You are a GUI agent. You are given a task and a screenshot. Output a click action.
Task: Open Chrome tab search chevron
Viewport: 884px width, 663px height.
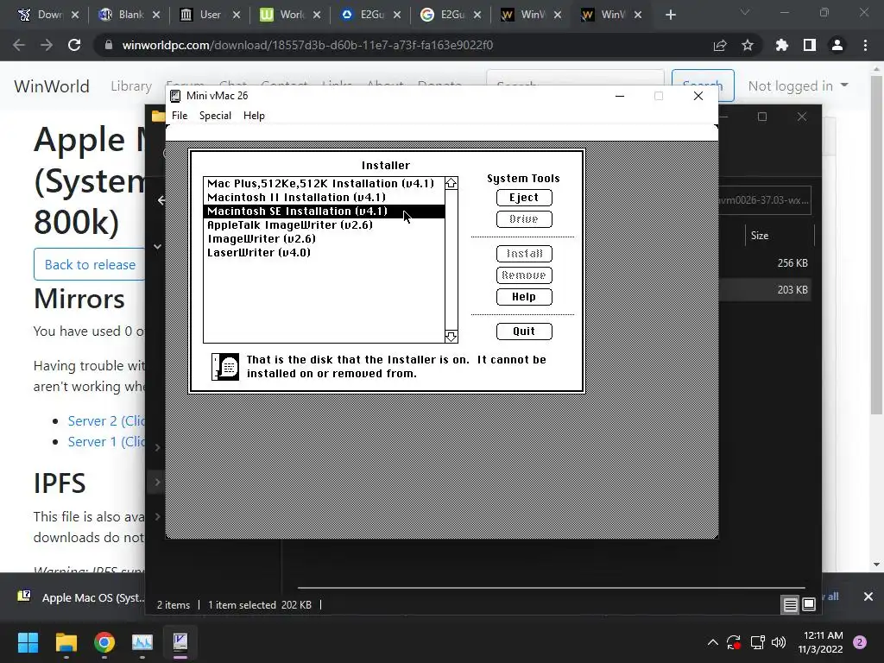point(745,12)
